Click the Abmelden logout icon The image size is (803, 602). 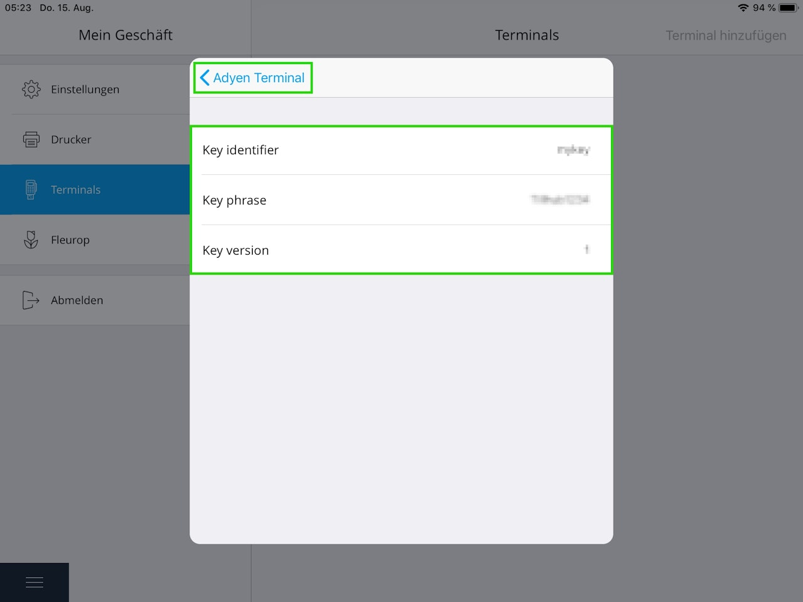(31, 300)
